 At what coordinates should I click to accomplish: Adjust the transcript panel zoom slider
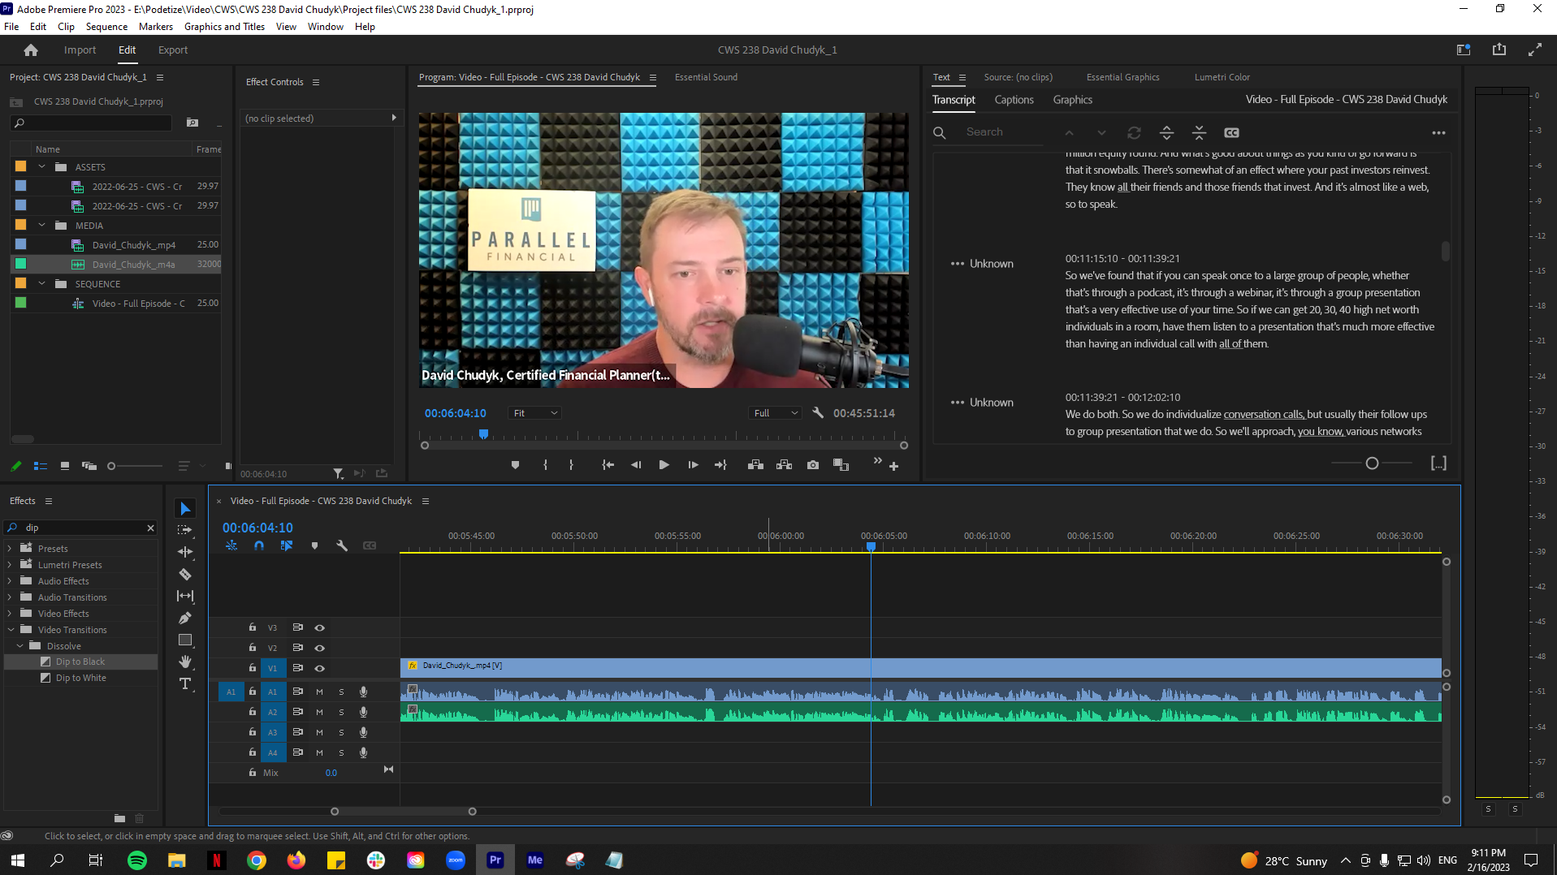(x=1372, y=463)
